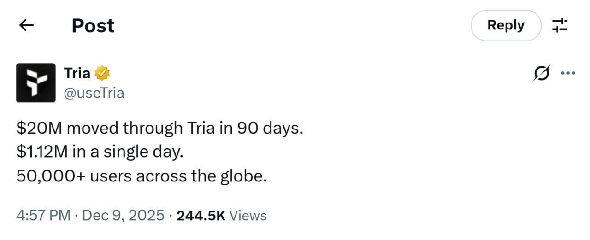Open the Tria profile avatar
This screenshot has width=590, height=240.
click(35, 82)
